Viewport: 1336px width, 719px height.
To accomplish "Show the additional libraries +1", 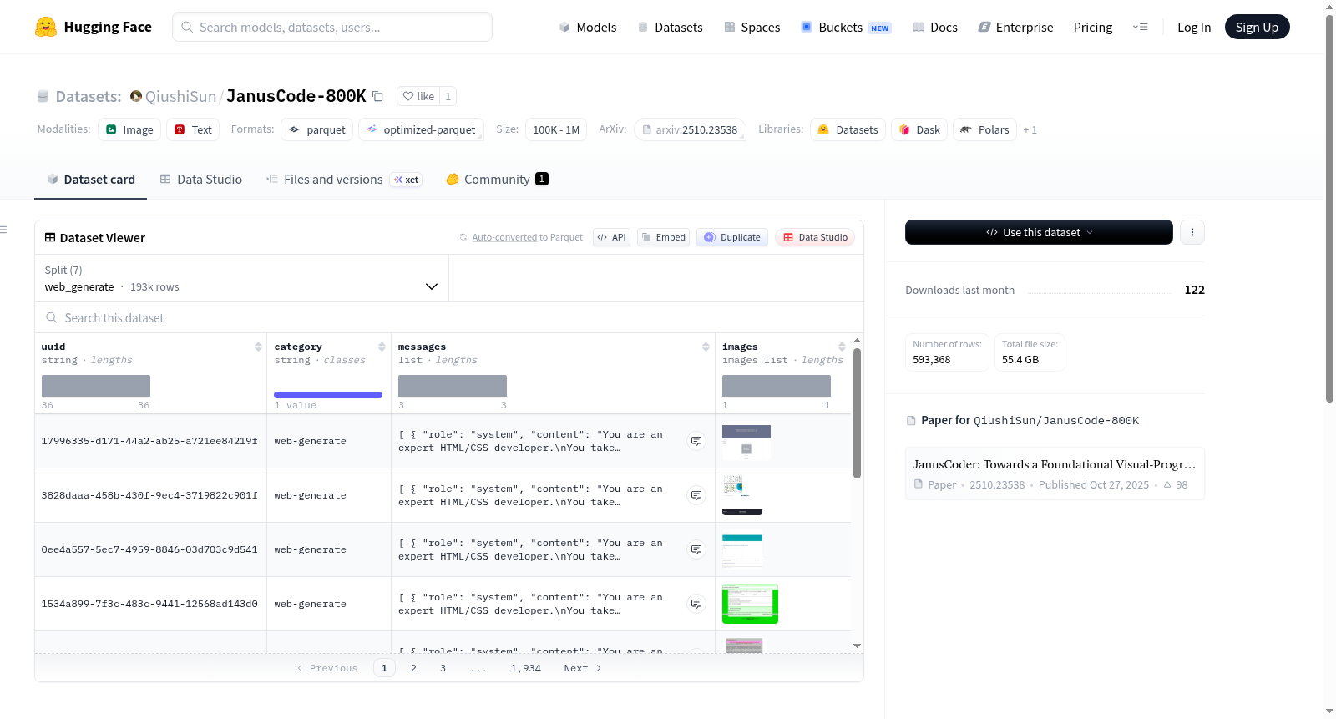I will pos(1030,129).
